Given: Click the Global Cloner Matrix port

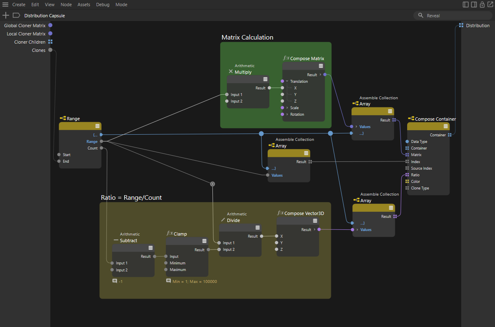Looking at the screenshot, I should [x=50, y=26].
